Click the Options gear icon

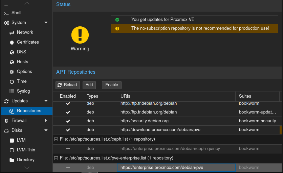[12, 72]
